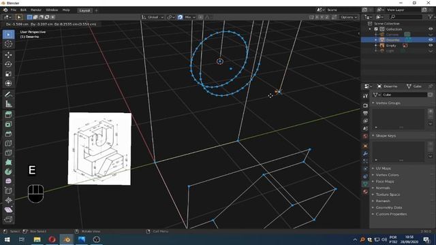Activate the Move tool
The height and width of the screenshot is (245, 436).
click(8, 54)
